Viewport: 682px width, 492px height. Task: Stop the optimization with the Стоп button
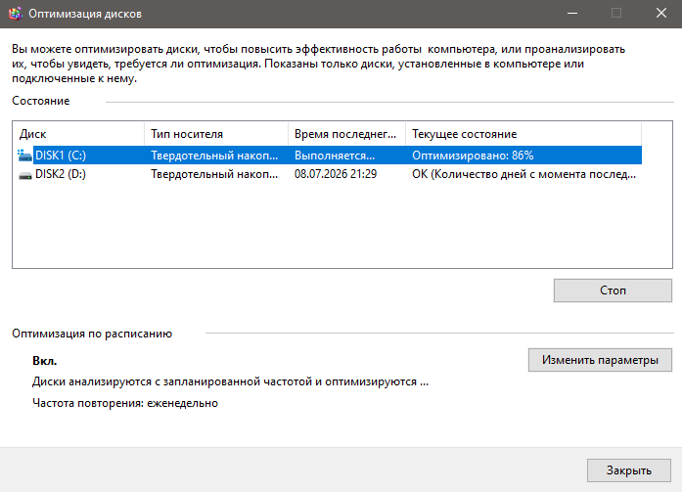(x=613, y=291)
